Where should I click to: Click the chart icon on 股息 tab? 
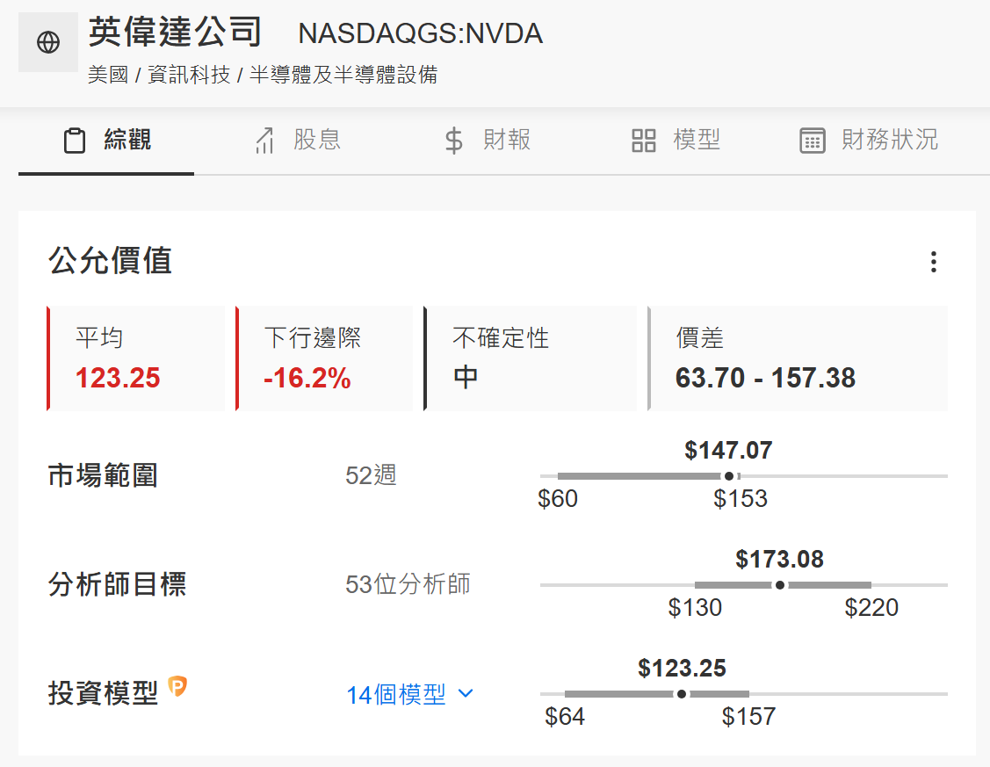[264, 141]
